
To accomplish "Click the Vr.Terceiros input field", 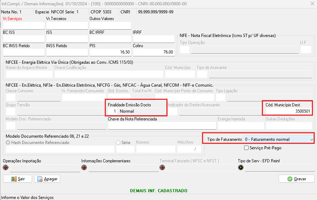I will tap(67, 25).
